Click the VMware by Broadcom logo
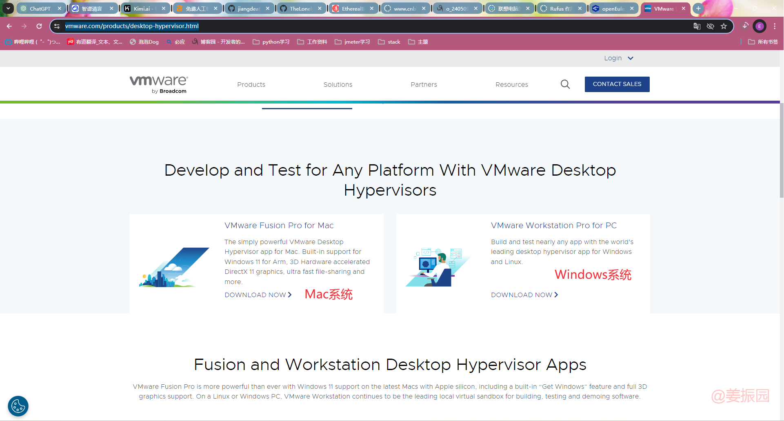The height and width of the screenshot is (421, 784). 158,85
